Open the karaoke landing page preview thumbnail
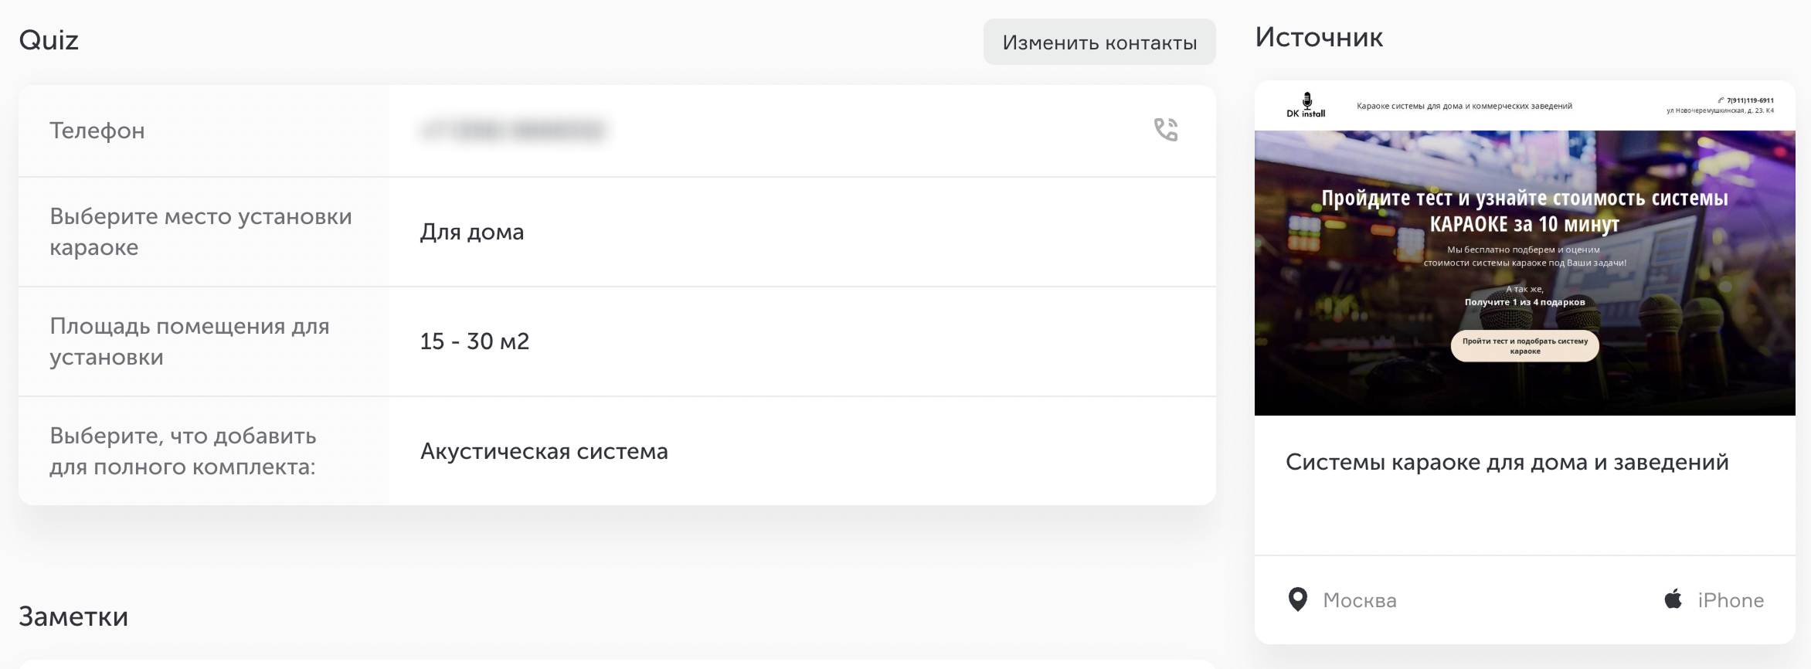The image size is (1811, 669). click(x=1525, y=248)
